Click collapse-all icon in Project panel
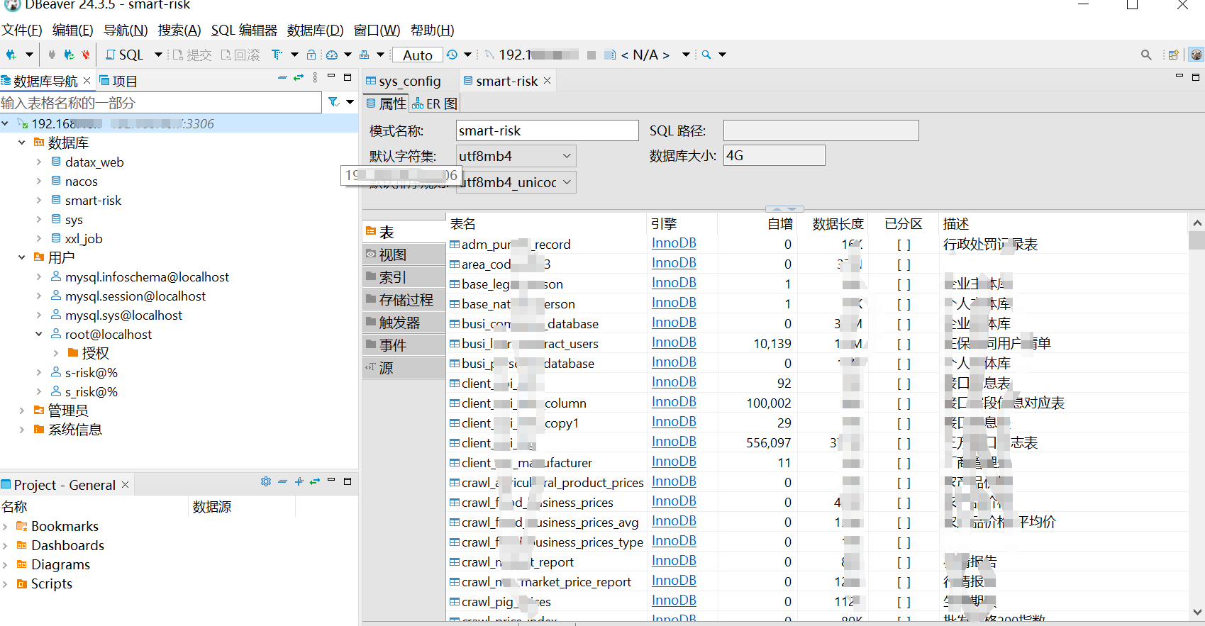The image size is (1205, 626). (282, 481)
